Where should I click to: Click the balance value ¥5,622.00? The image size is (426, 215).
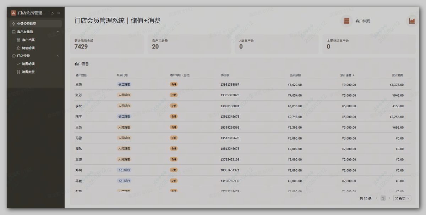click(x=295, y=85)
